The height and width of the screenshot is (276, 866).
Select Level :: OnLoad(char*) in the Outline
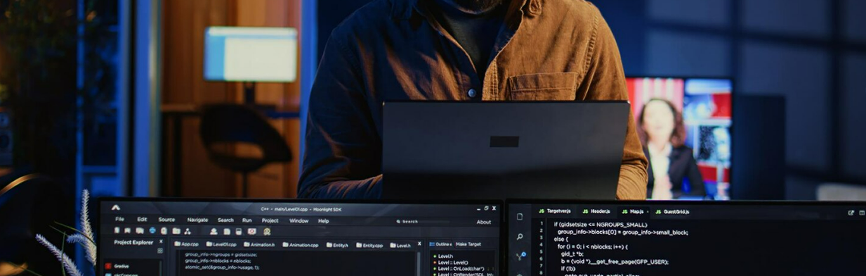coord(458,268)
